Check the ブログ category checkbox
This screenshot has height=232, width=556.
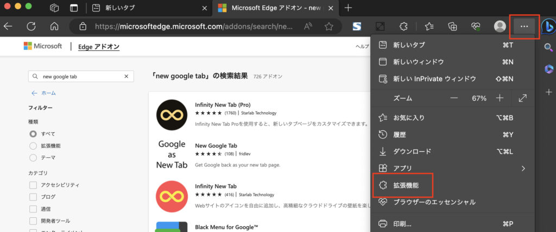coord(33,197)
